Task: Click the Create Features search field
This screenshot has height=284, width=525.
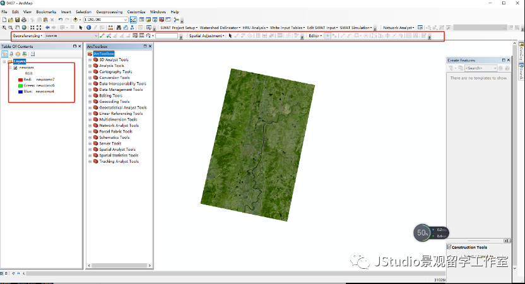Action: (481, 68)
